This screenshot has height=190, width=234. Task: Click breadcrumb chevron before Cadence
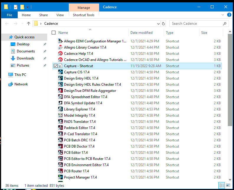tap(41, 24)
